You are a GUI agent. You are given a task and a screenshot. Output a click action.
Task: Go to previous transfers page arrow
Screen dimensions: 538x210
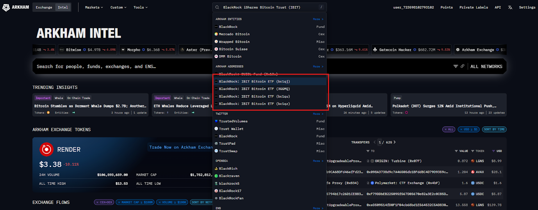pos(375,142)
